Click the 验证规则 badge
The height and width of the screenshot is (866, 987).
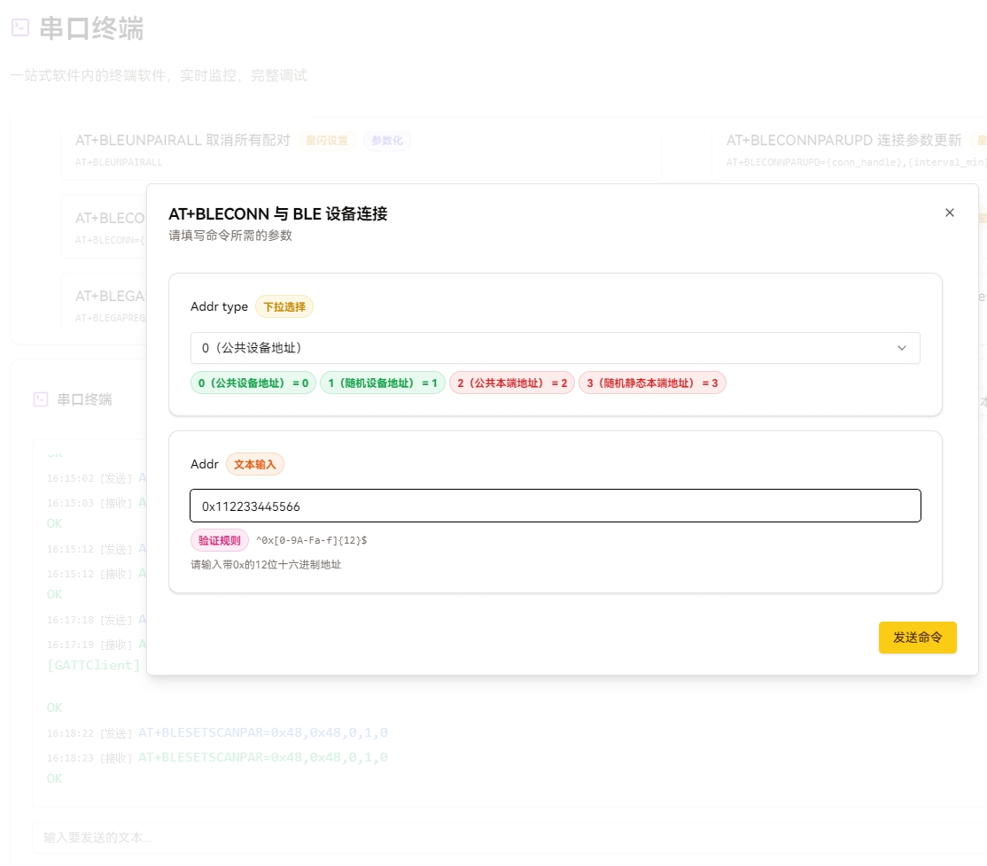220,540
